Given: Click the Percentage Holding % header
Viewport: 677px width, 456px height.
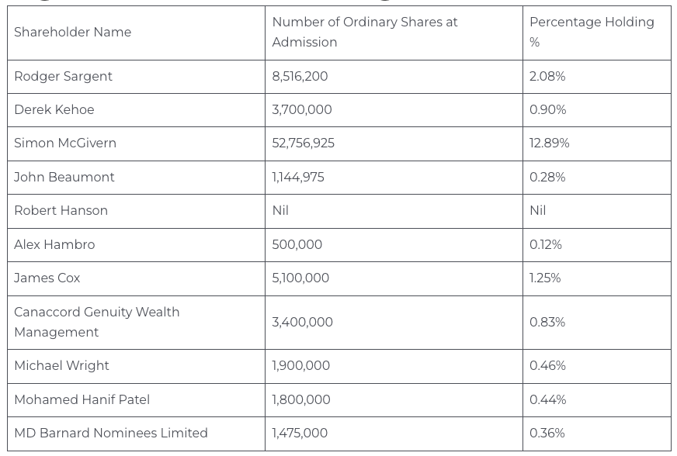Looking at the screenshot, I should (x=592, y=33).
